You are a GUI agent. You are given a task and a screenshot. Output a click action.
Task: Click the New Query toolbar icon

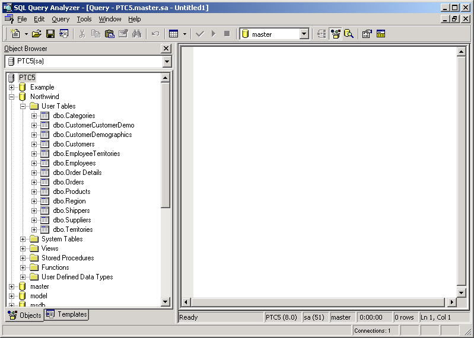15,34
